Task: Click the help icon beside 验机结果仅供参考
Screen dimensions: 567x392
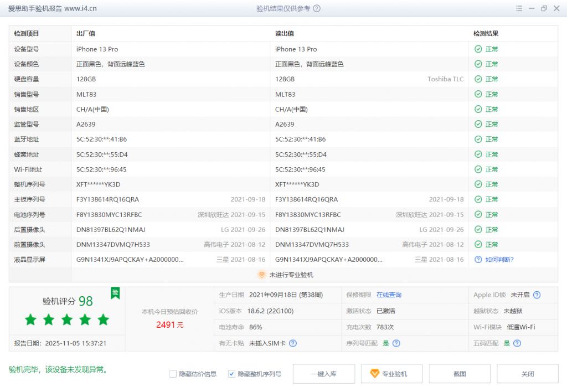Action: click(x=316, y=8)
